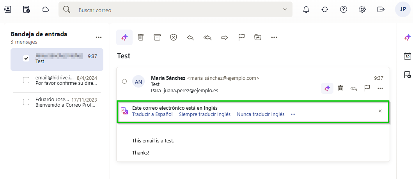Open the tasks icon in top bar
Viewport: 413px width, 179px height.
tap(27, 10)
